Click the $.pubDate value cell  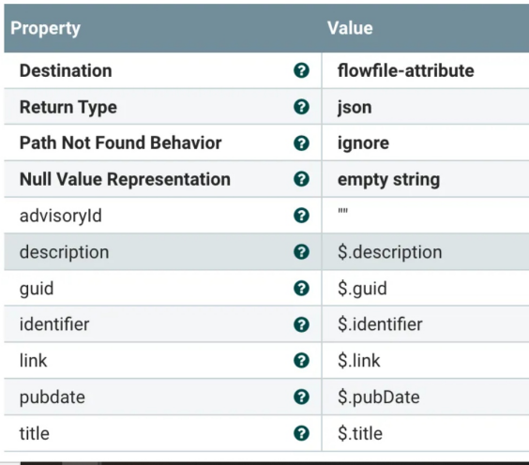[426, 397]
